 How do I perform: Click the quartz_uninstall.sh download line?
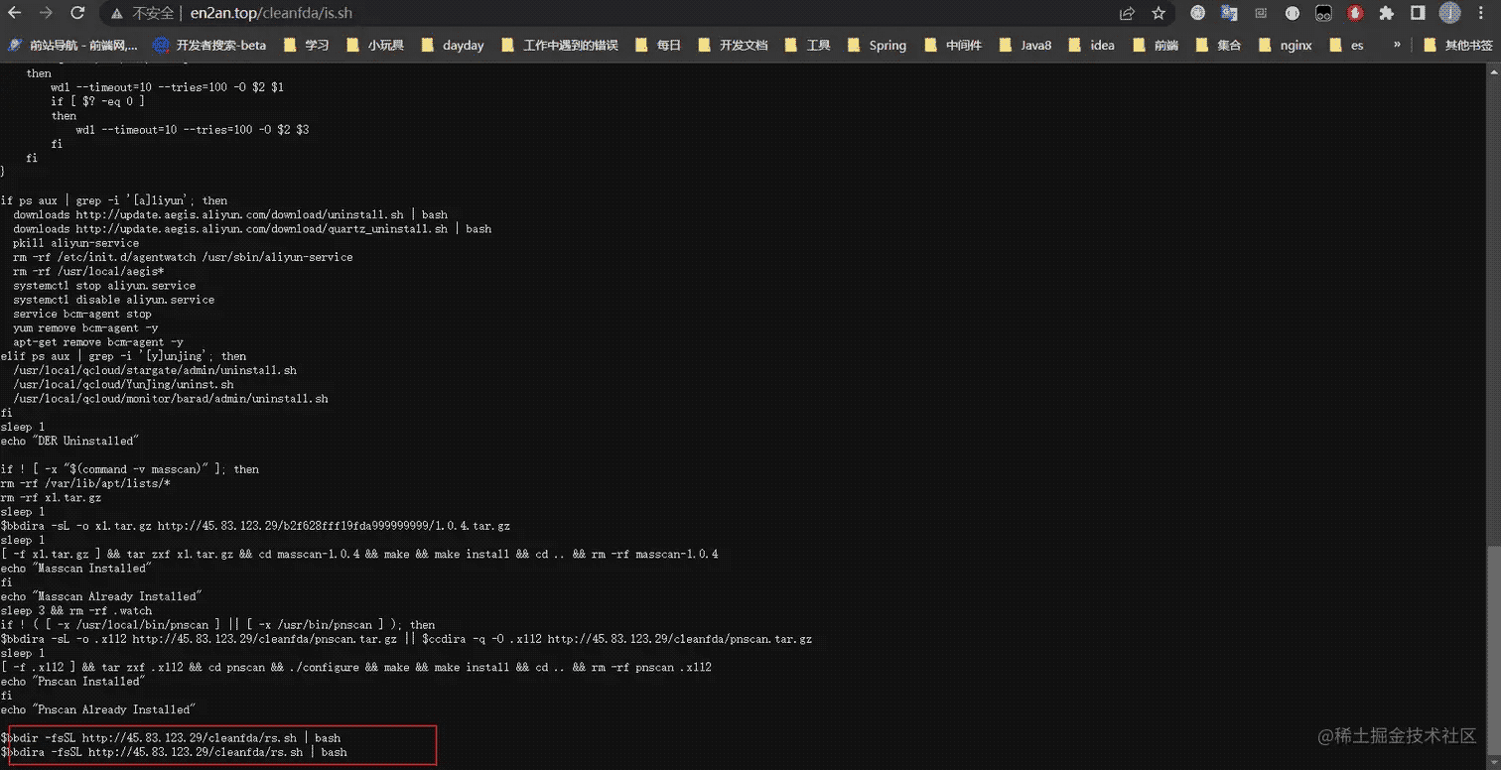click(x=252, y=229)
